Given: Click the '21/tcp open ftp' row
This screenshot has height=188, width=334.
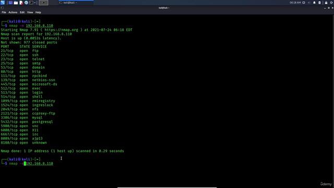Looking at the screenshot, I should click(x=20, y=51).
